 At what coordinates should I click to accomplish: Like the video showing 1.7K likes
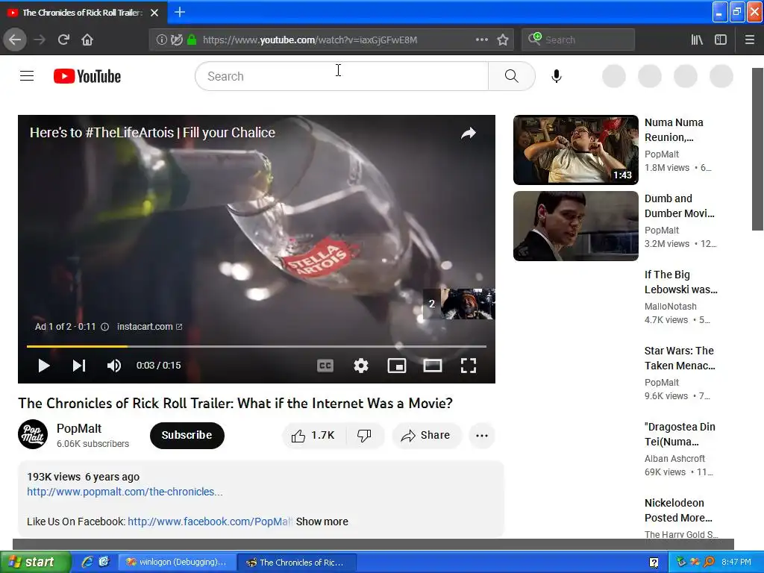click(313, 436)
